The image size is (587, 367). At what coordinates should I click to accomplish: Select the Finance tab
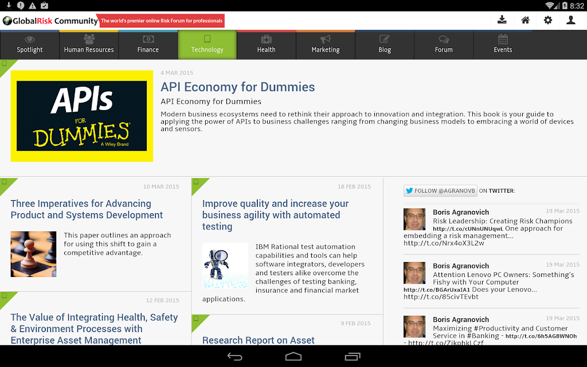pos(148,45)
